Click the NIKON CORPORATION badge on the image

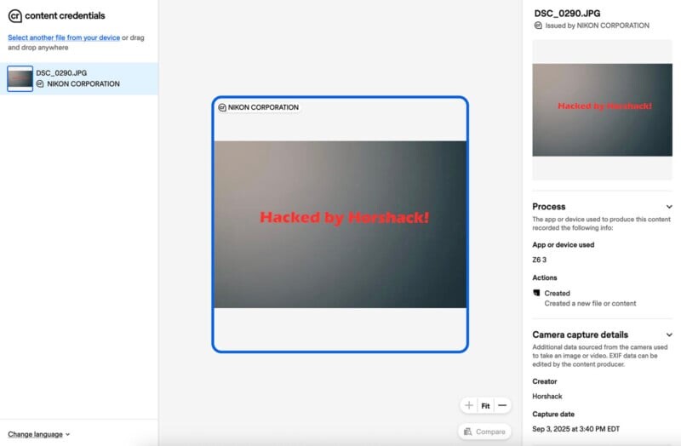coord(259,107)
